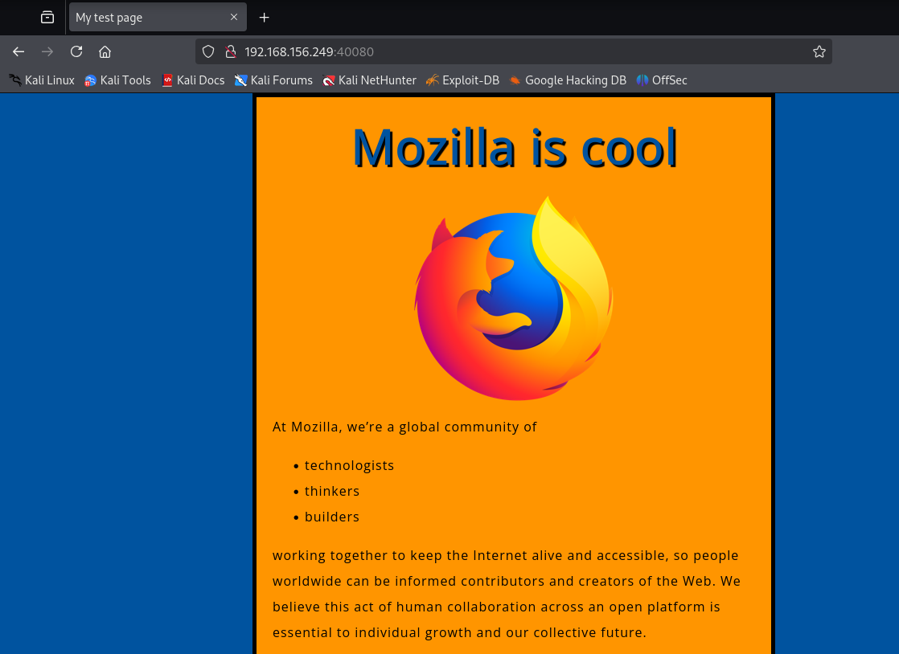Open the Kali Linux bookmark
Viewport: 899px width, 654px height.
(41, 80)
